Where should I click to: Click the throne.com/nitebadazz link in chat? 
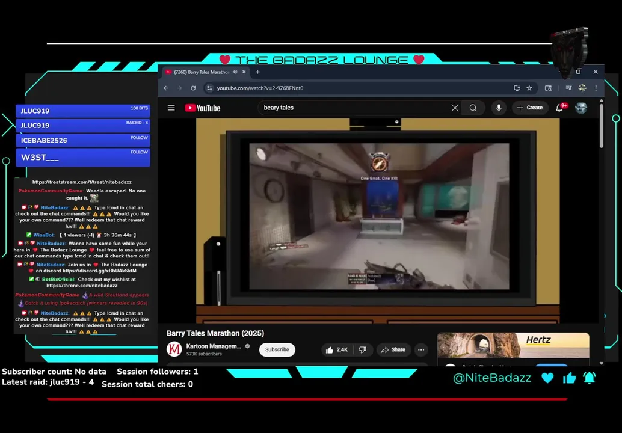(82, 286)
